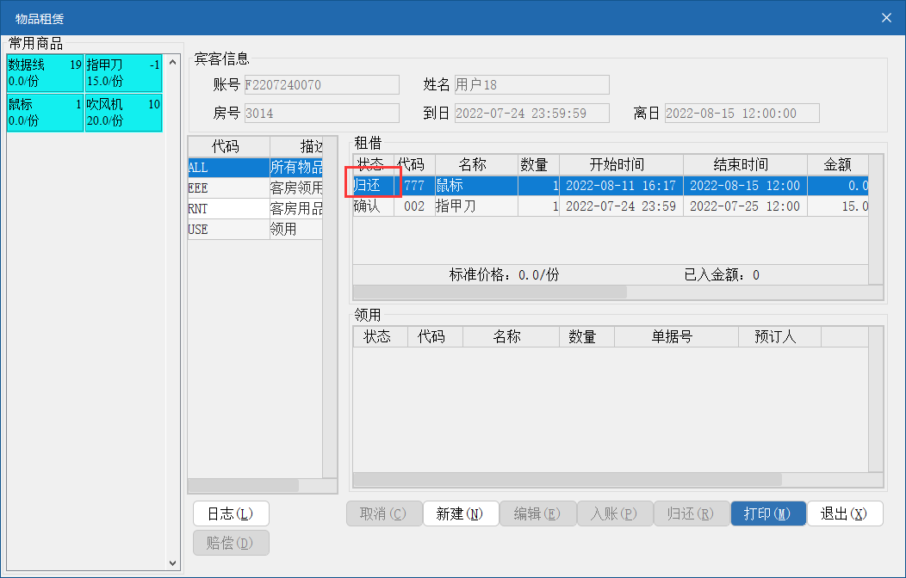Select the USE 领用 category row
The height and width of the screenshot is (578, 906).
[x=255, y=230]
